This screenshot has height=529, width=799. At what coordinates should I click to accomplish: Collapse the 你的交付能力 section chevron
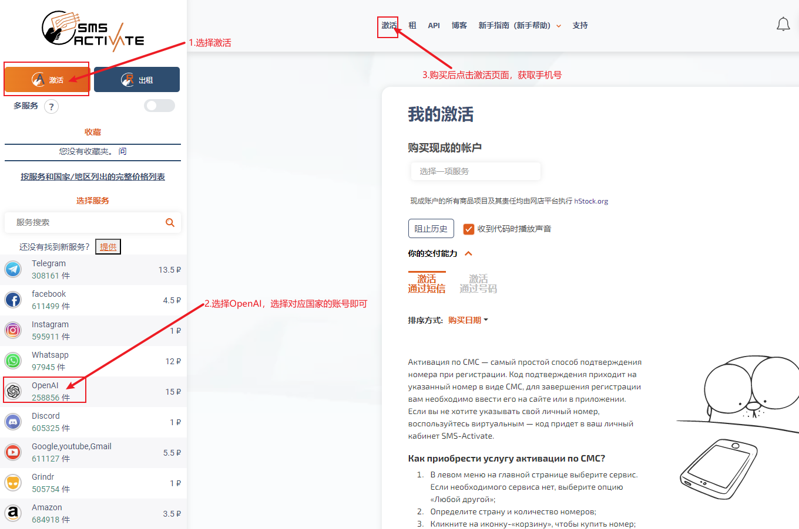(x=468, y=253)
